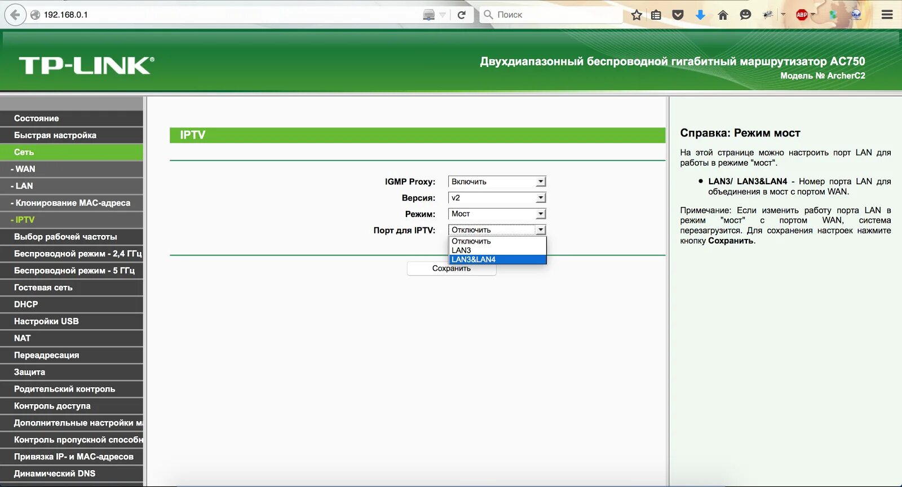The image size is (902, 487).
Task: Collapse the Порт для IPTV dropdown
Action: pyautogui.click(x=497, y=230)
